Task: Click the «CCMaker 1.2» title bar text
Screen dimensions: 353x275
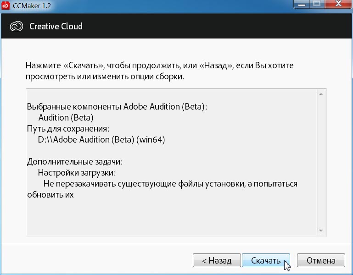Action: tap(31, 5)
